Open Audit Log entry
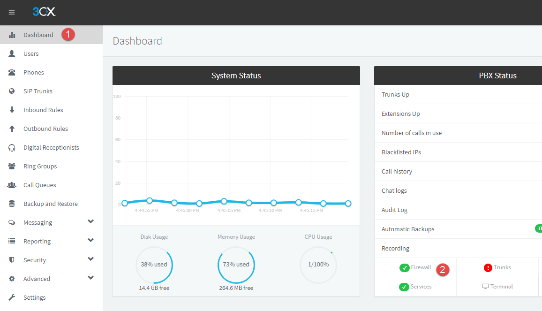542x311 pixels. 458,210
